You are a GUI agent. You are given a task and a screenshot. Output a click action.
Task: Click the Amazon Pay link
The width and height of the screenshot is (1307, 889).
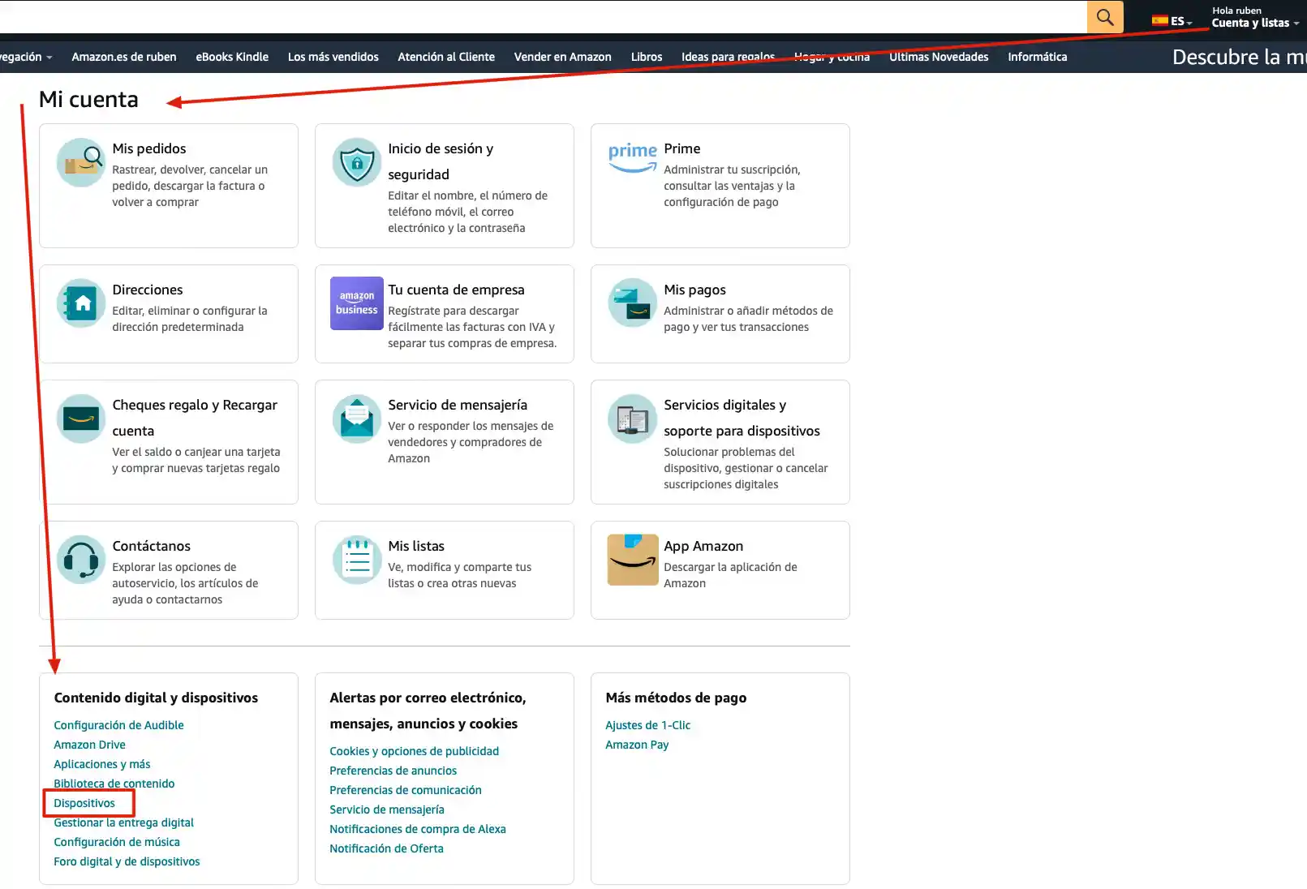pos(637,745)
